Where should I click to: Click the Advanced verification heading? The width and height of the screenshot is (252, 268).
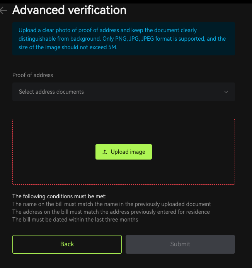(69, 10)
